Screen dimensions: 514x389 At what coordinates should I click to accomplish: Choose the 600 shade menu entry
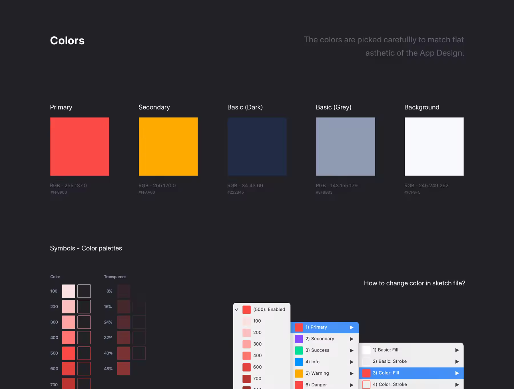click(x=262, y=367)
